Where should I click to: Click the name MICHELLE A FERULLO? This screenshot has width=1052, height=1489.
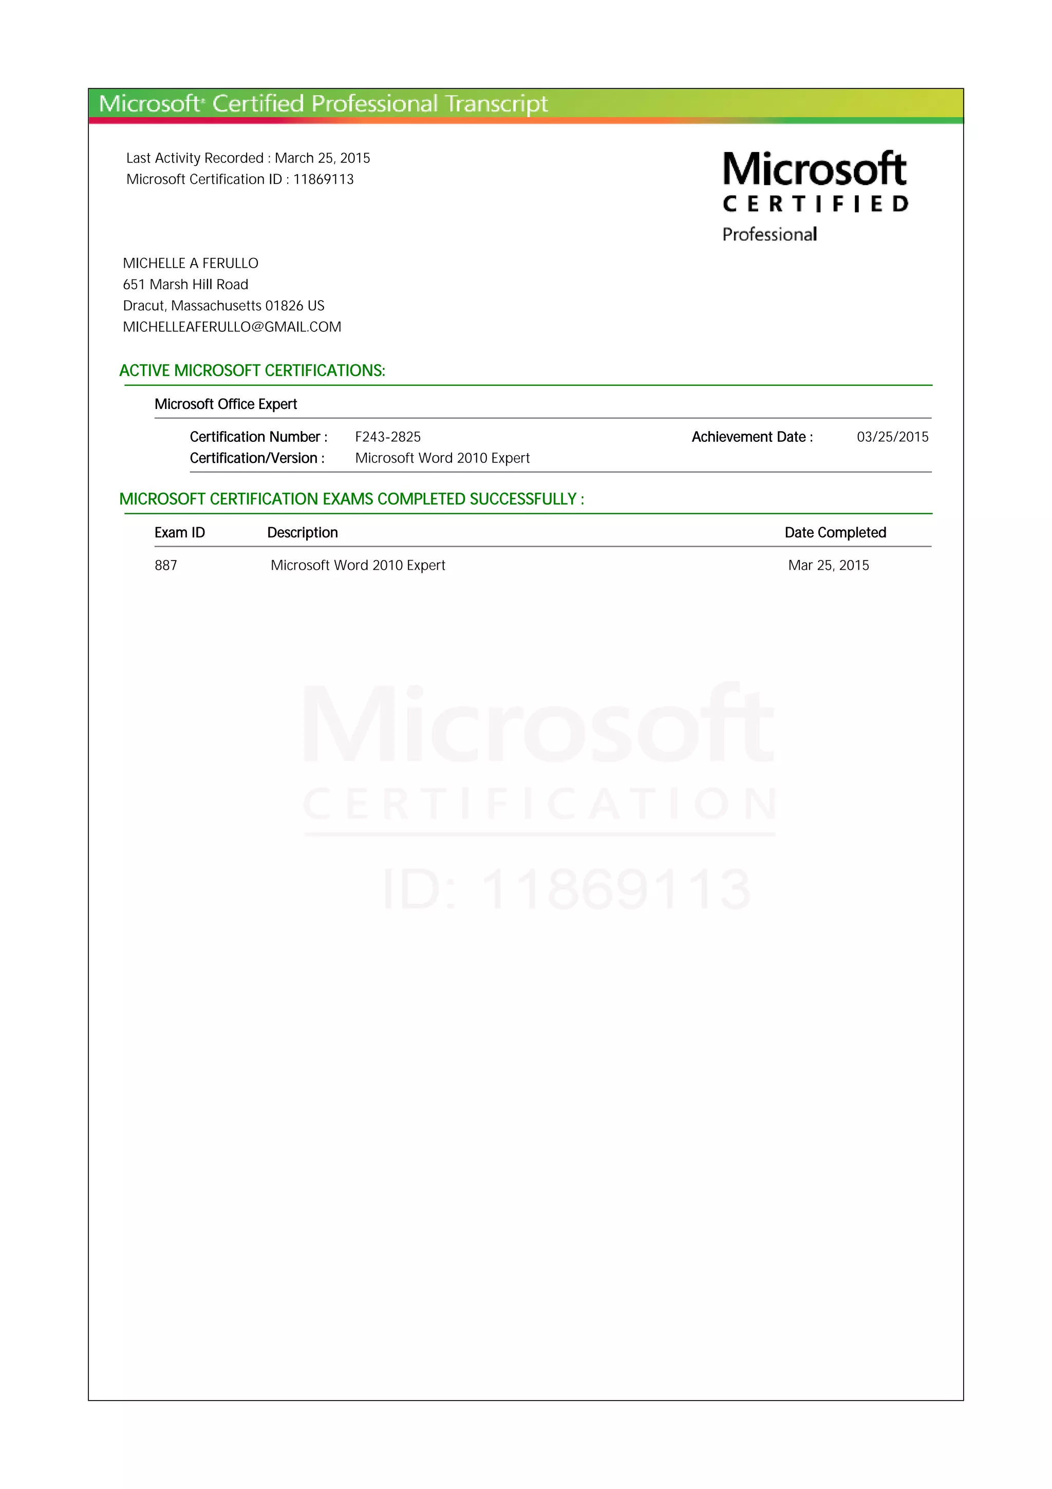click(x=191, y=263)
